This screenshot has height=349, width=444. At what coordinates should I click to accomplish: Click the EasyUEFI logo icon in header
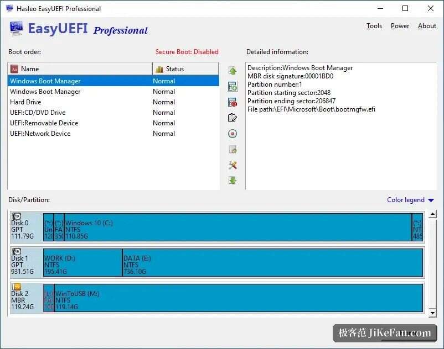coord(16,28)
